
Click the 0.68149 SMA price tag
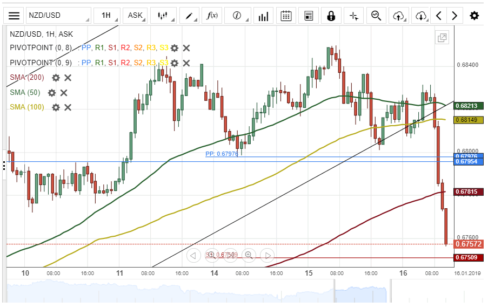pyautogui.click(x=469, y=120)
